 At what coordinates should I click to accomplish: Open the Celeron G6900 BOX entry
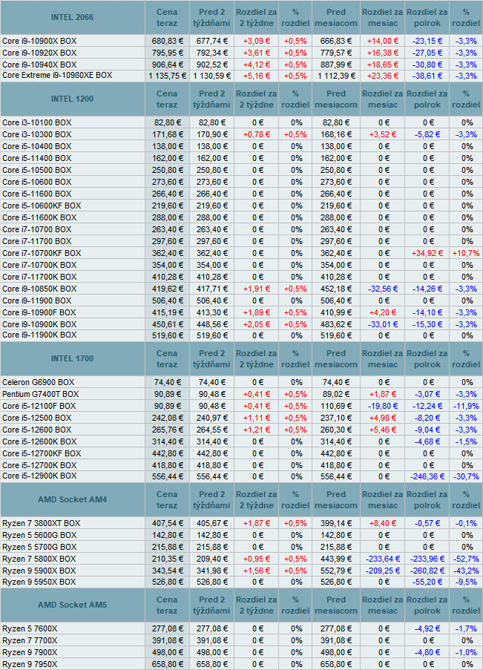(x=38, y=382)
